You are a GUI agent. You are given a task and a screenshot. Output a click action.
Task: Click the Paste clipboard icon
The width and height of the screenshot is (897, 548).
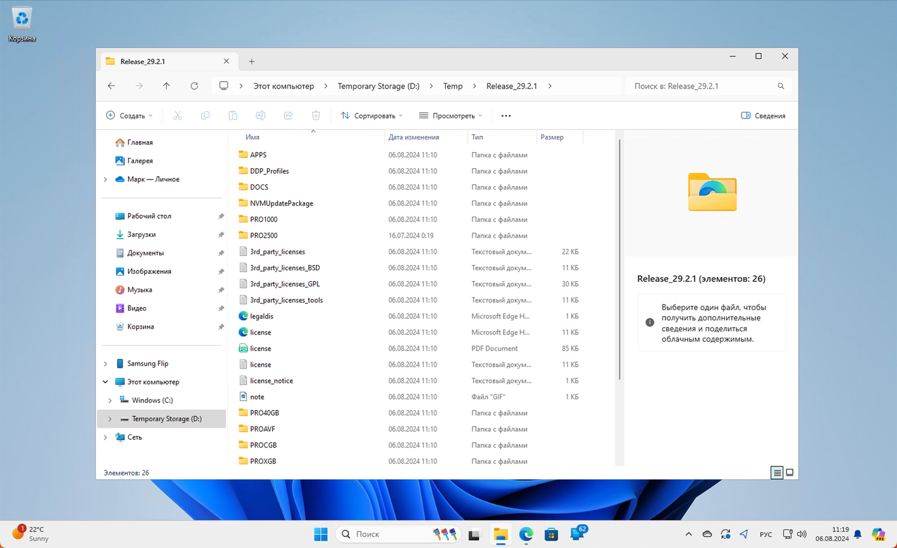tap(233, 115)
